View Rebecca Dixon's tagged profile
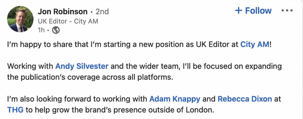Image resolution: width=303 pixels, height=119 pixels. click(x=245, y=99)
